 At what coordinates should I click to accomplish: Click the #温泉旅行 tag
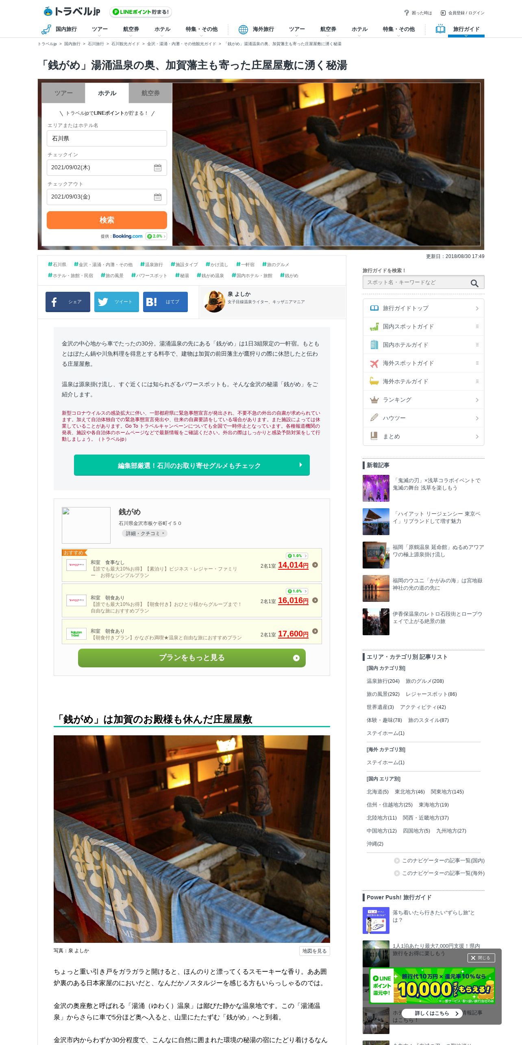click(x=152, y=265)
